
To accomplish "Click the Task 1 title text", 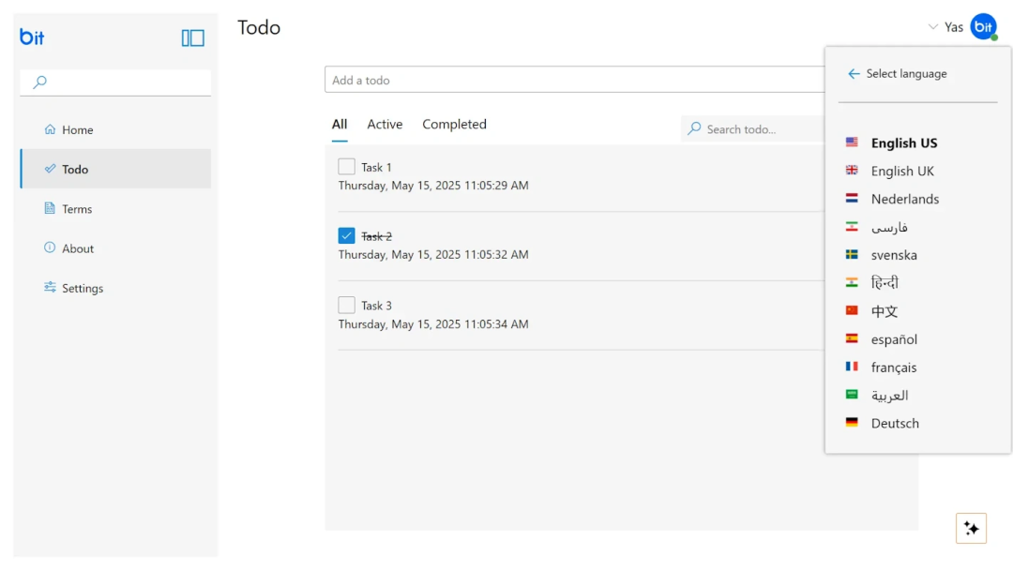I will (x=376, y=167).
